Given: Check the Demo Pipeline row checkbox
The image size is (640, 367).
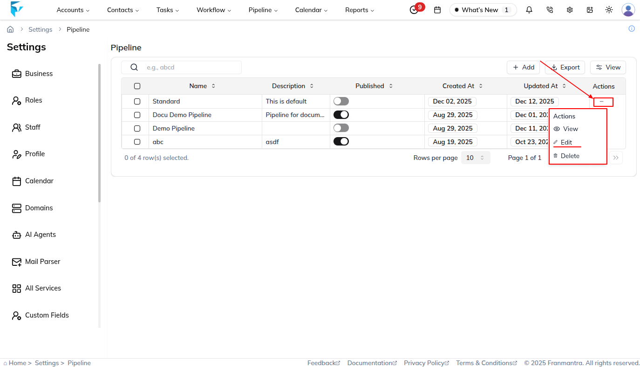Looking at the screenshot, I should (137, 128).
